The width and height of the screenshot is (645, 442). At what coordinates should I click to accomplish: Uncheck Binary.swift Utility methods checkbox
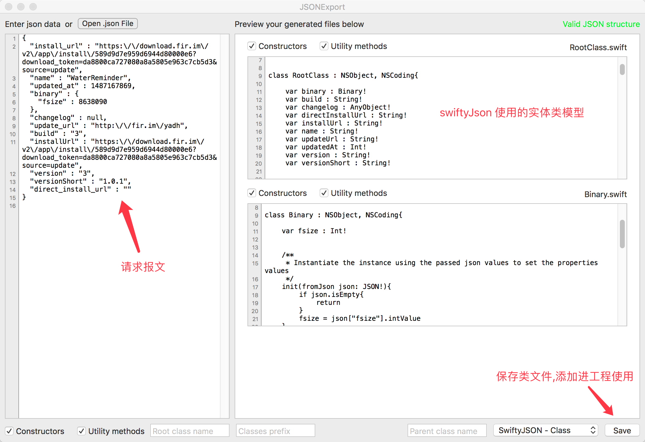[324, 193]
